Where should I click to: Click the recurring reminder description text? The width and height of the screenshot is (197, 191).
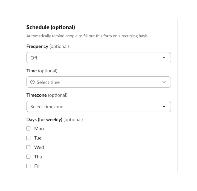(87, 36)
